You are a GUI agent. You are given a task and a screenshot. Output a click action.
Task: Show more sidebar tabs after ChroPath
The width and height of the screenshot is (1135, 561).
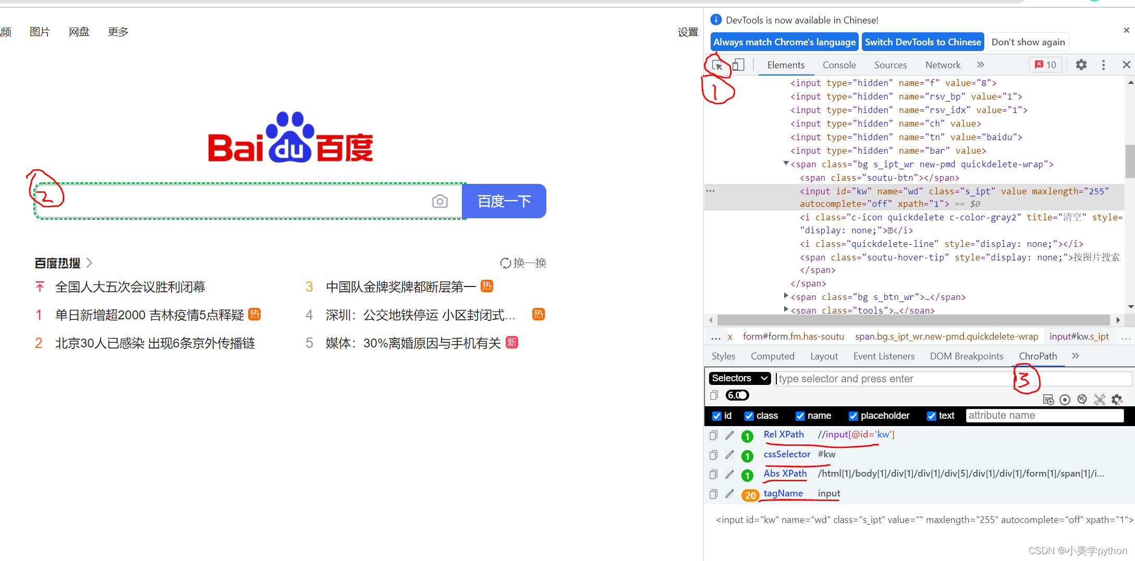[1076, 356]
